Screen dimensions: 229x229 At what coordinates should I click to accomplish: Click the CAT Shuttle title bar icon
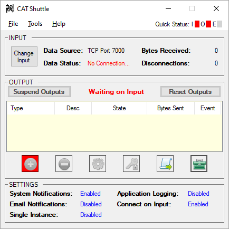(10, 8)
